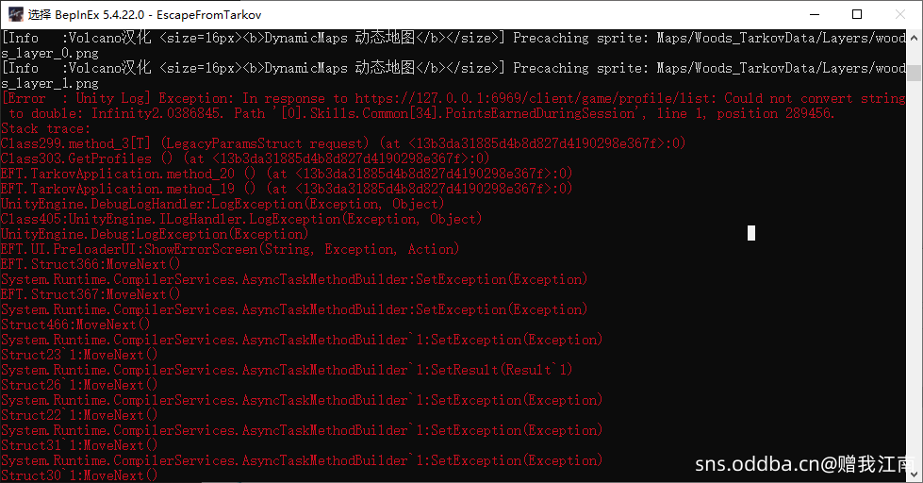
Task: Click the "Stack trace:" line
Action: click(x=46, y=128)
